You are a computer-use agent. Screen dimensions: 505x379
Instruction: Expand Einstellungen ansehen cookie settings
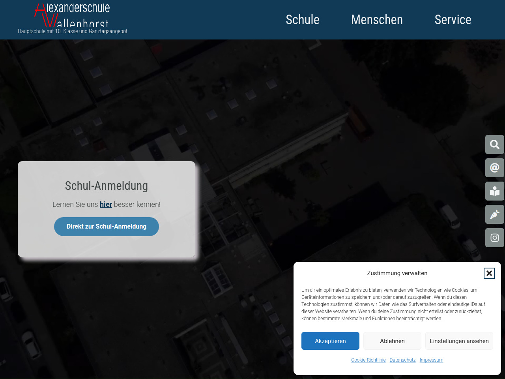459,341
